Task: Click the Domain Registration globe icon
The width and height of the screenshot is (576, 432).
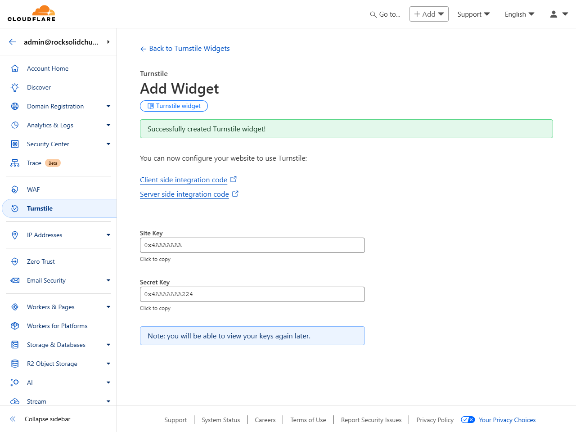Action: click(15, 106)
